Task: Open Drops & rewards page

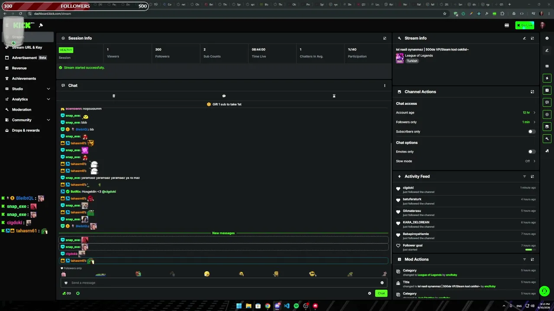Action: click(28, 130)
